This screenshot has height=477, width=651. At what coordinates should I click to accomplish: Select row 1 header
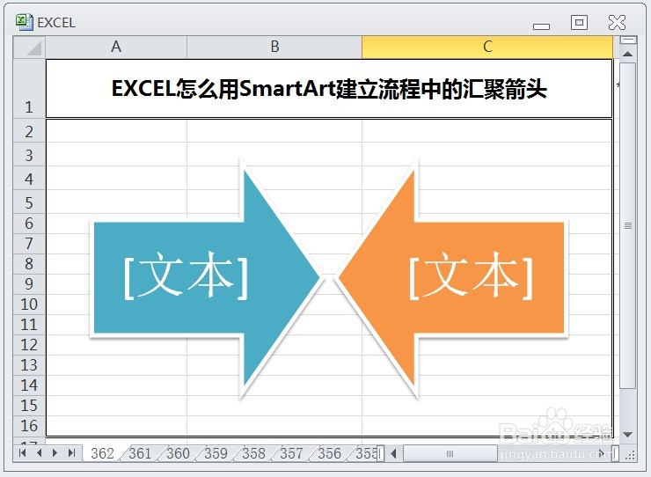point(30,89)
